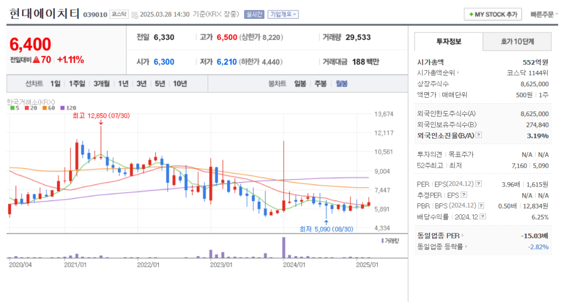566x302 pixels.
Task: Click the stock code 039010
Action: [95, 15]
